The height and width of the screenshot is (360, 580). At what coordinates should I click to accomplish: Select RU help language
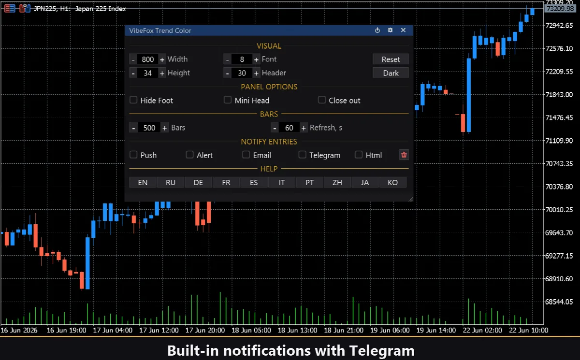[x=171, y=182]
